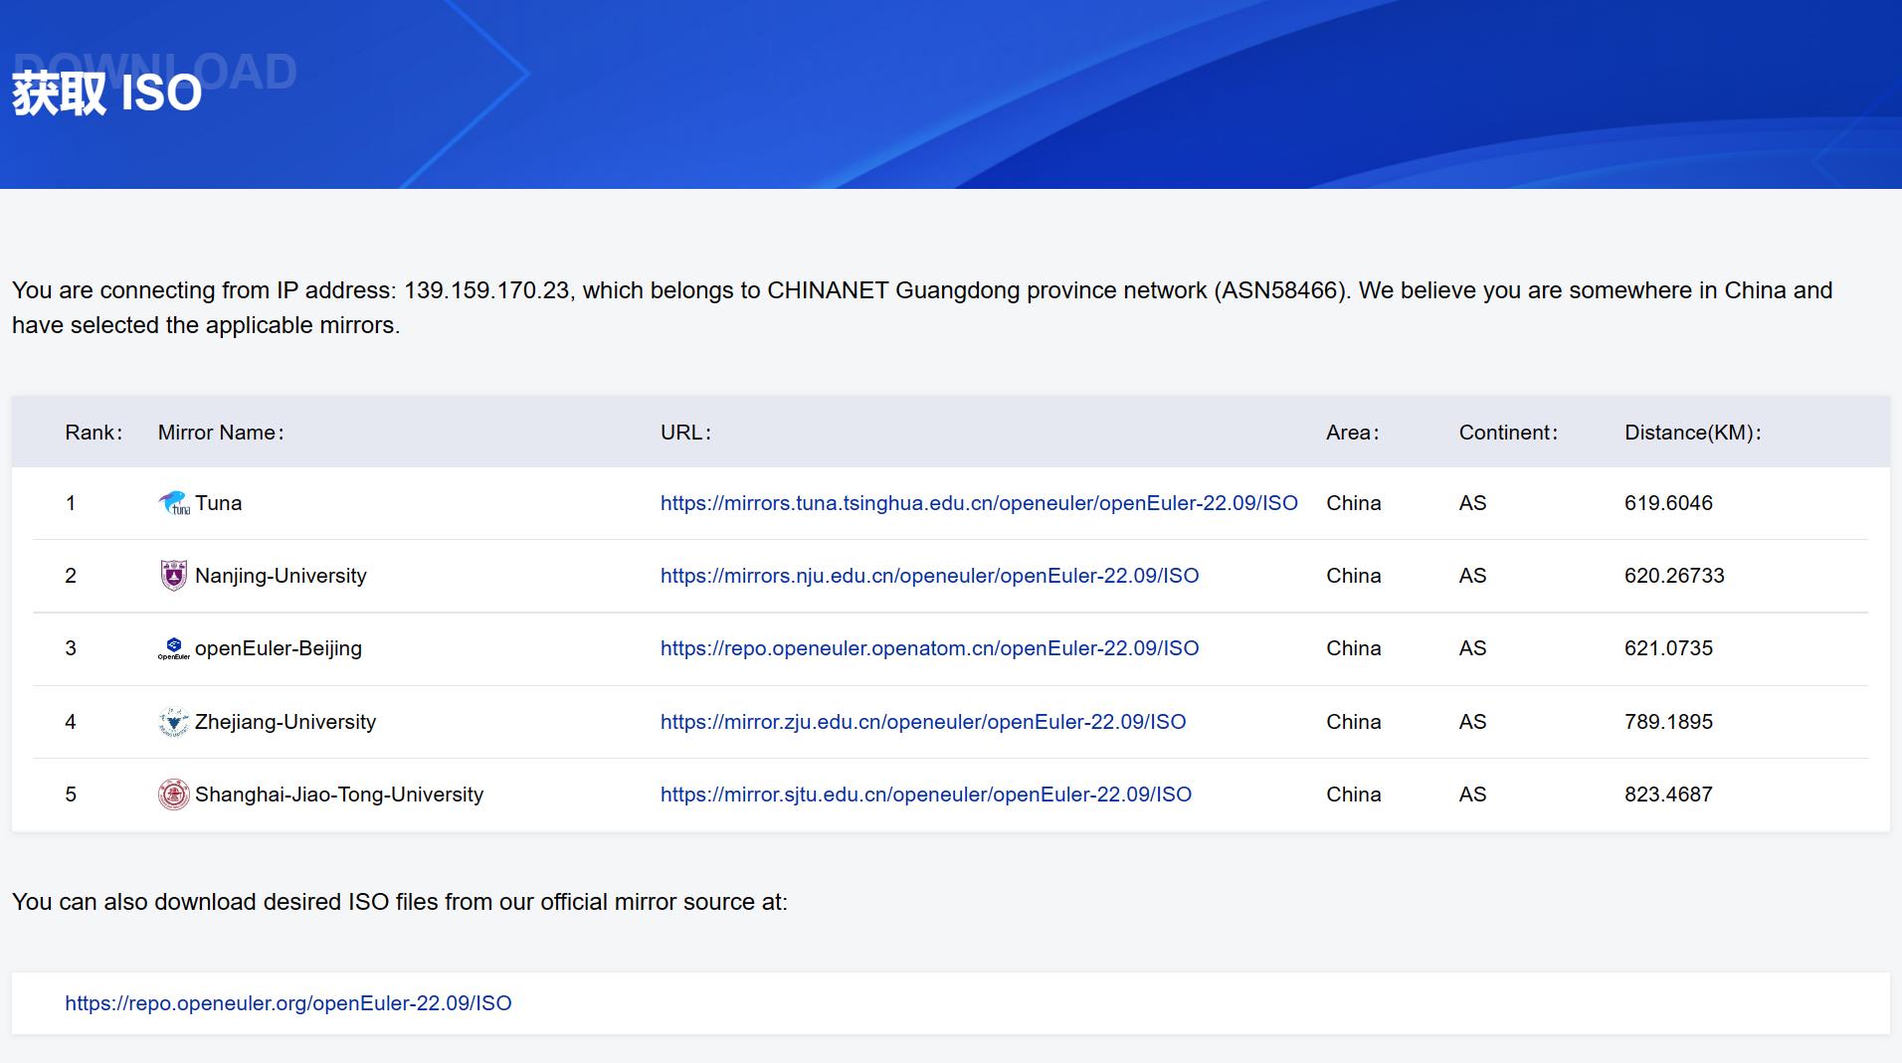
Task: Click the Mirror Name column header
Action: click(221, 433)
